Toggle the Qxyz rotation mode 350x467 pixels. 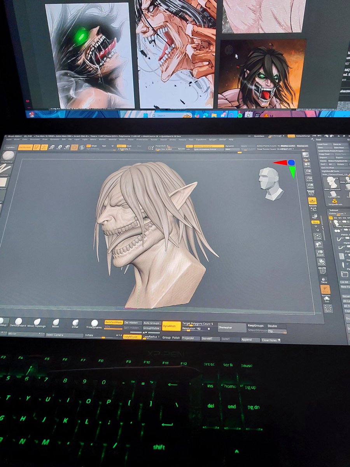point(315,222)
